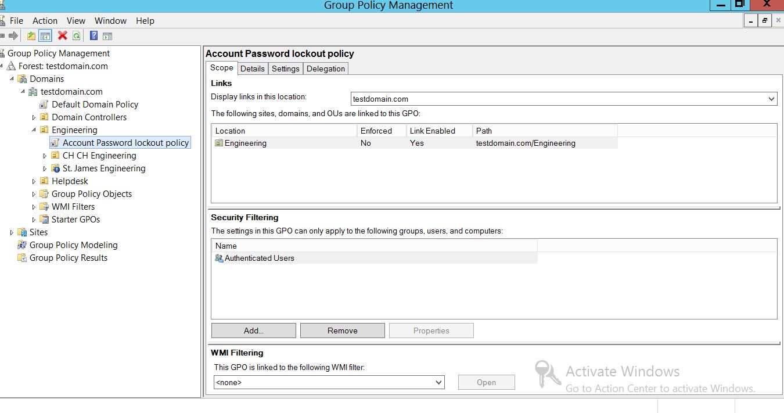Expand the CH CH Engineering node

click(45, 156)
